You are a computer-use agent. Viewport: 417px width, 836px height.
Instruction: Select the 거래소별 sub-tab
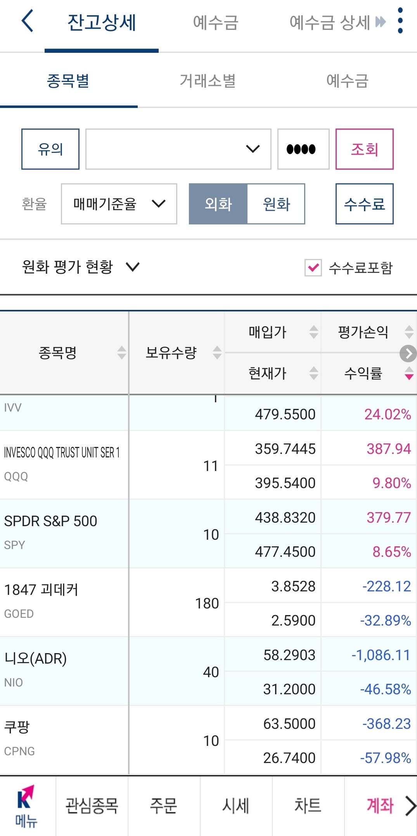(x=208, y=81)
